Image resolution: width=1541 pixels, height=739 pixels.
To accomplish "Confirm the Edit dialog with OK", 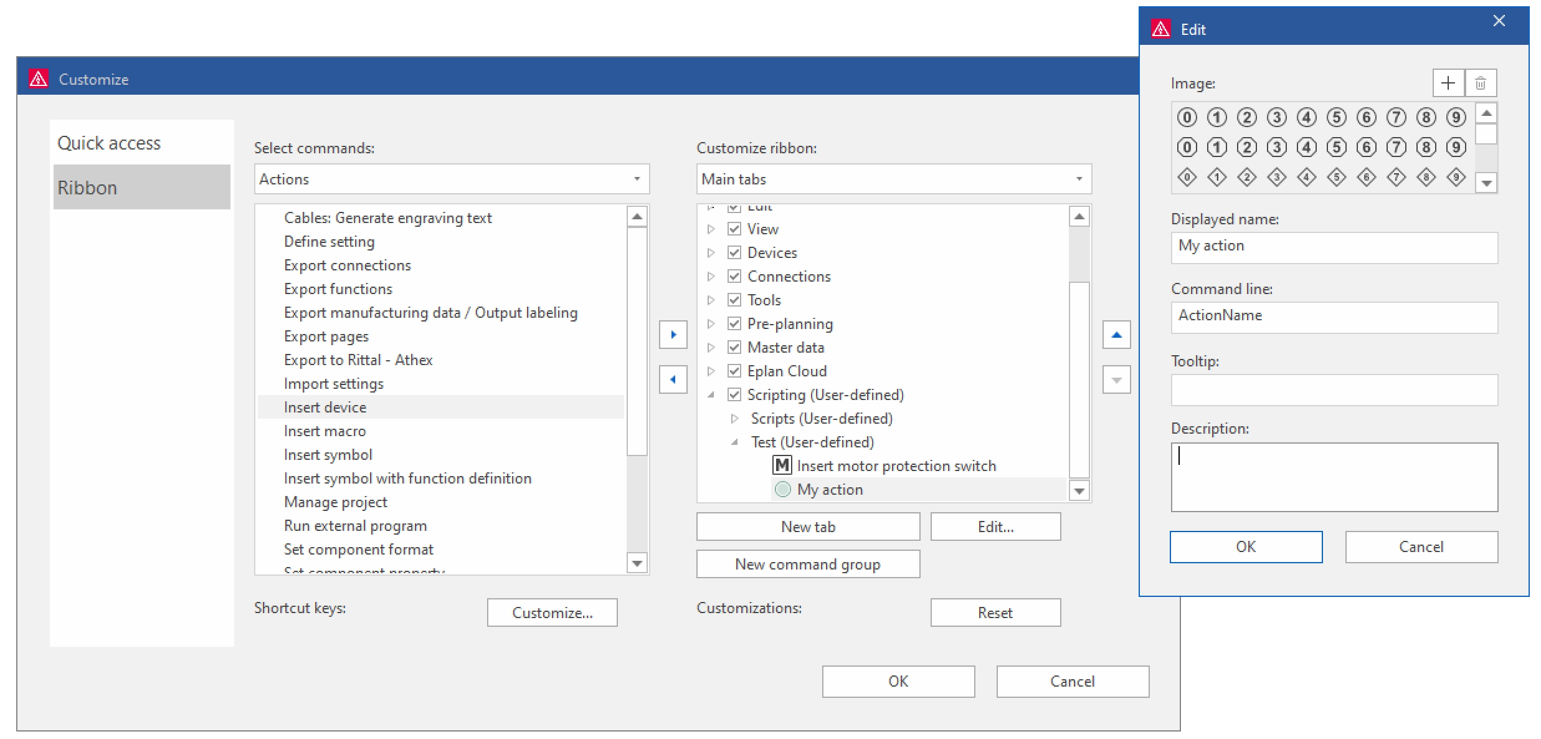I will tap(1246, 546).
